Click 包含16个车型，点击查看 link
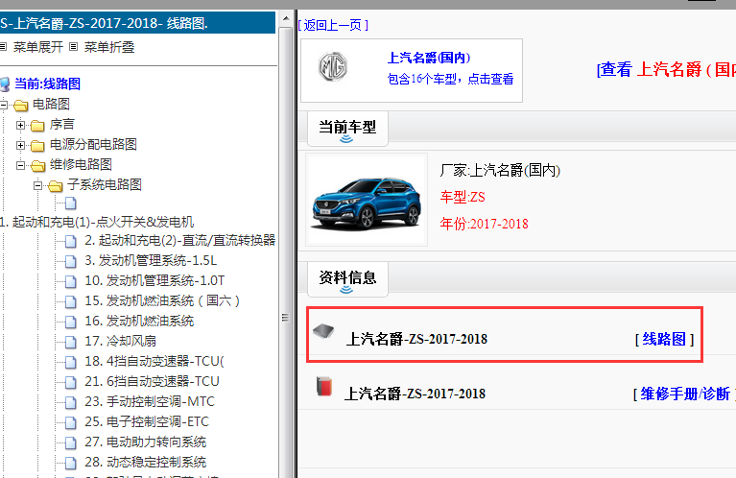 click(451, 79)
